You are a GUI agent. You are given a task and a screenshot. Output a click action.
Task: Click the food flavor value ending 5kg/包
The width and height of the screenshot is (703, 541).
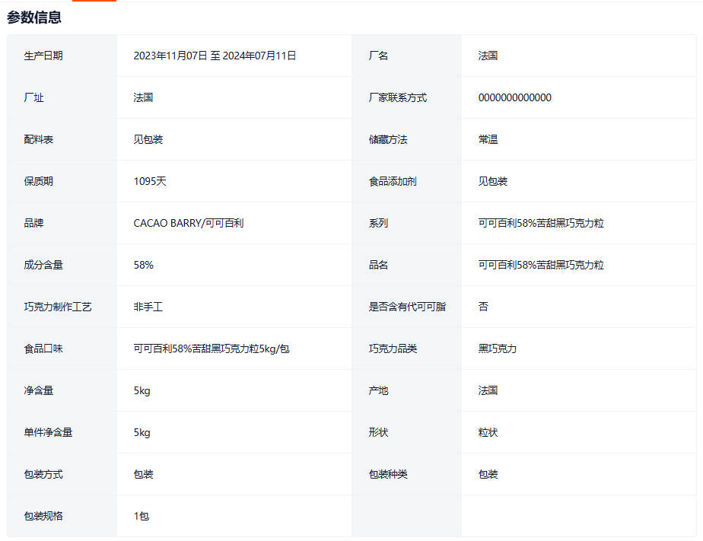pos(211,348)
